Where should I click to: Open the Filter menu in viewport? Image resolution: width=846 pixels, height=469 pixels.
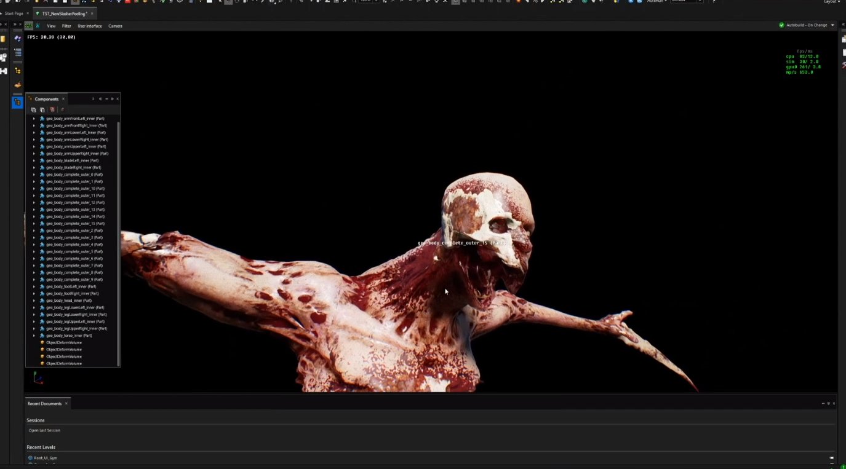point(66,26)
